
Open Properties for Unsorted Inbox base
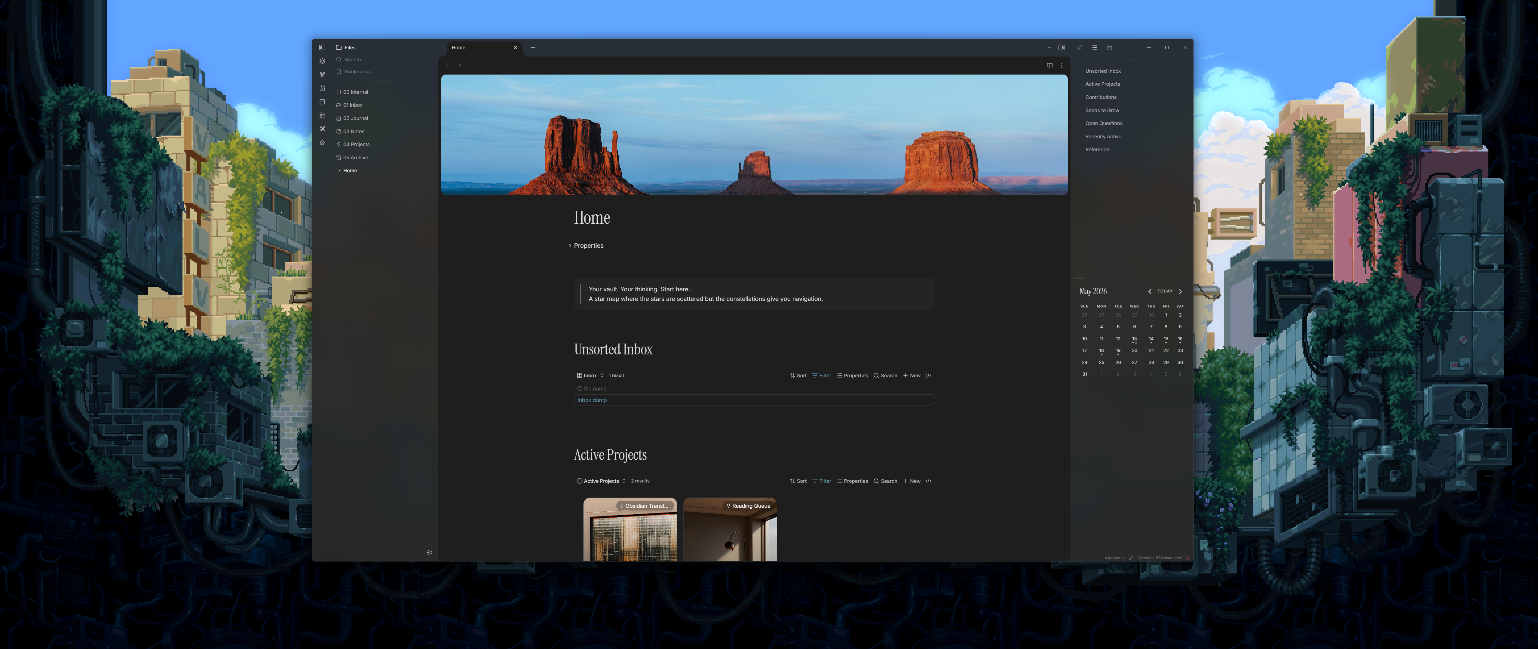point(853,375)
